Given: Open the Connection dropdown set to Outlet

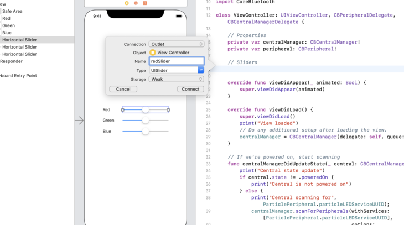Looking at the screenshot, I should click(177, 44).
